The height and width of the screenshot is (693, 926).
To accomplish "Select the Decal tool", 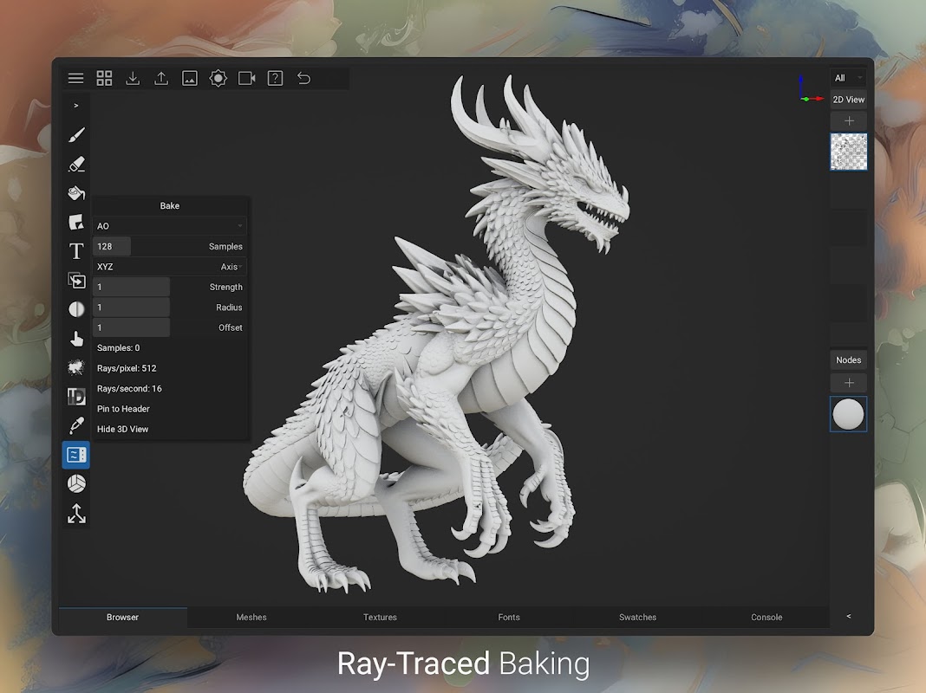I will (76, 222).
